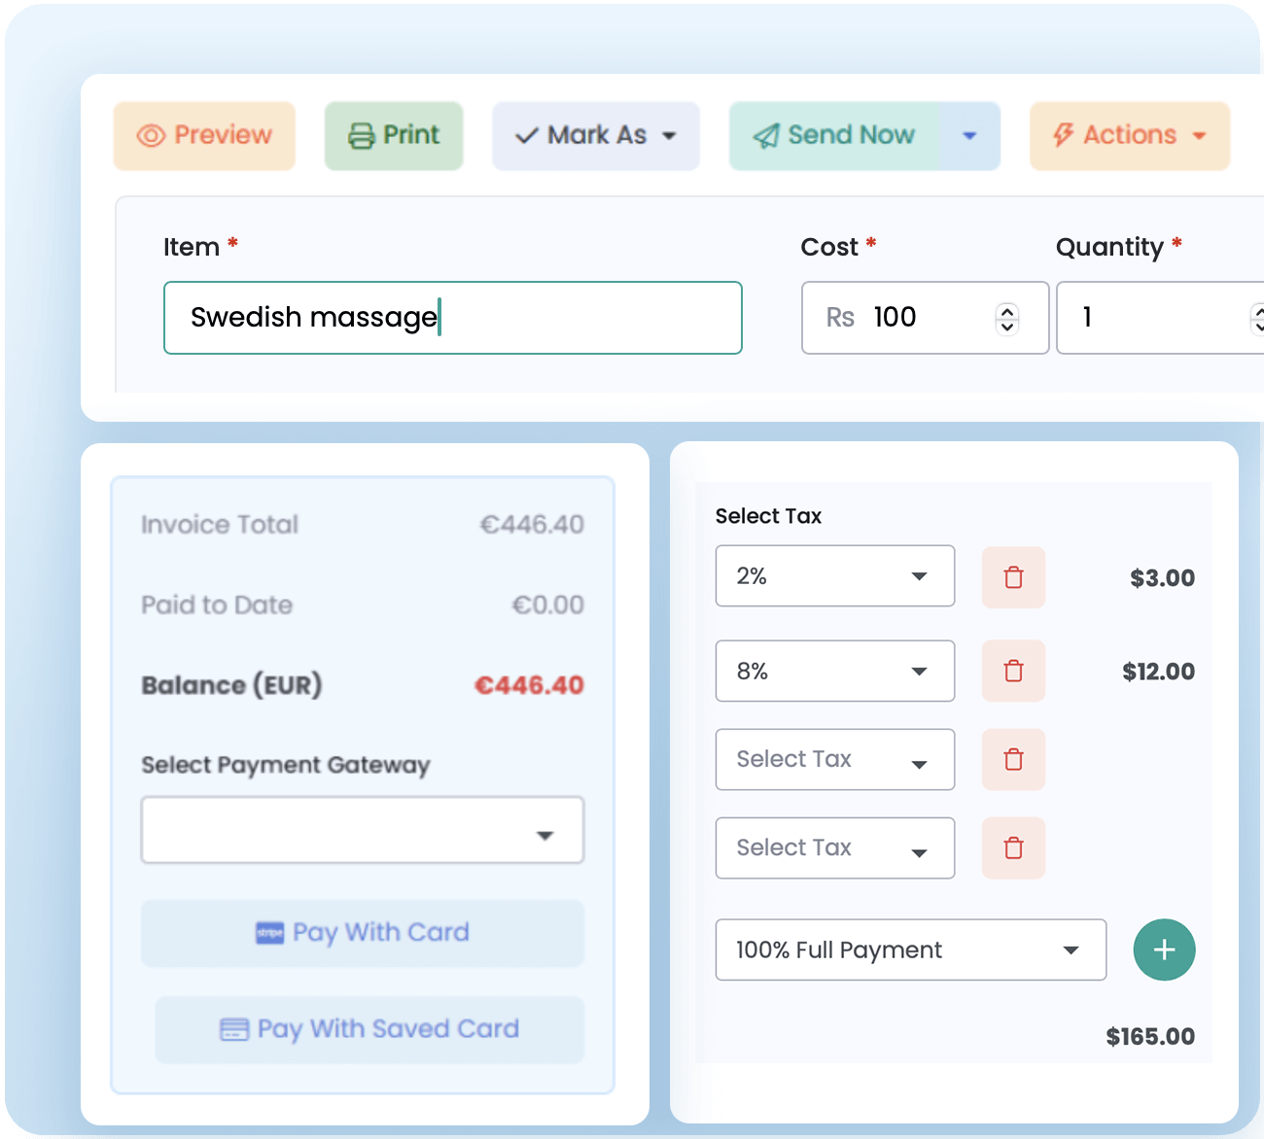
Task: Click the Send Now button
Action: (x=835, y=135)
